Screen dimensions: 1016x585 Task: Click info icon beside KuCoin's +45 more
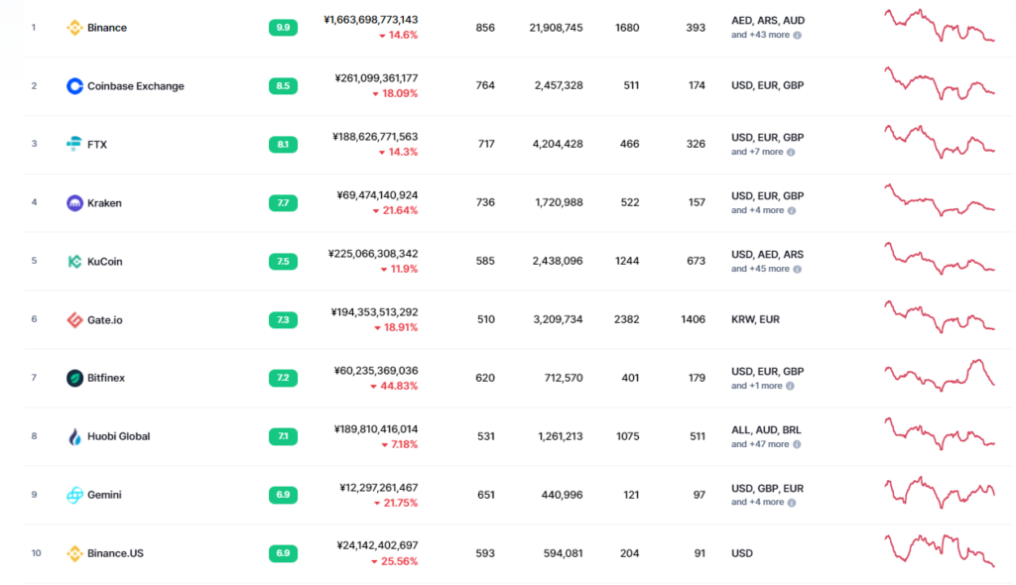click(x=797, y=269)
